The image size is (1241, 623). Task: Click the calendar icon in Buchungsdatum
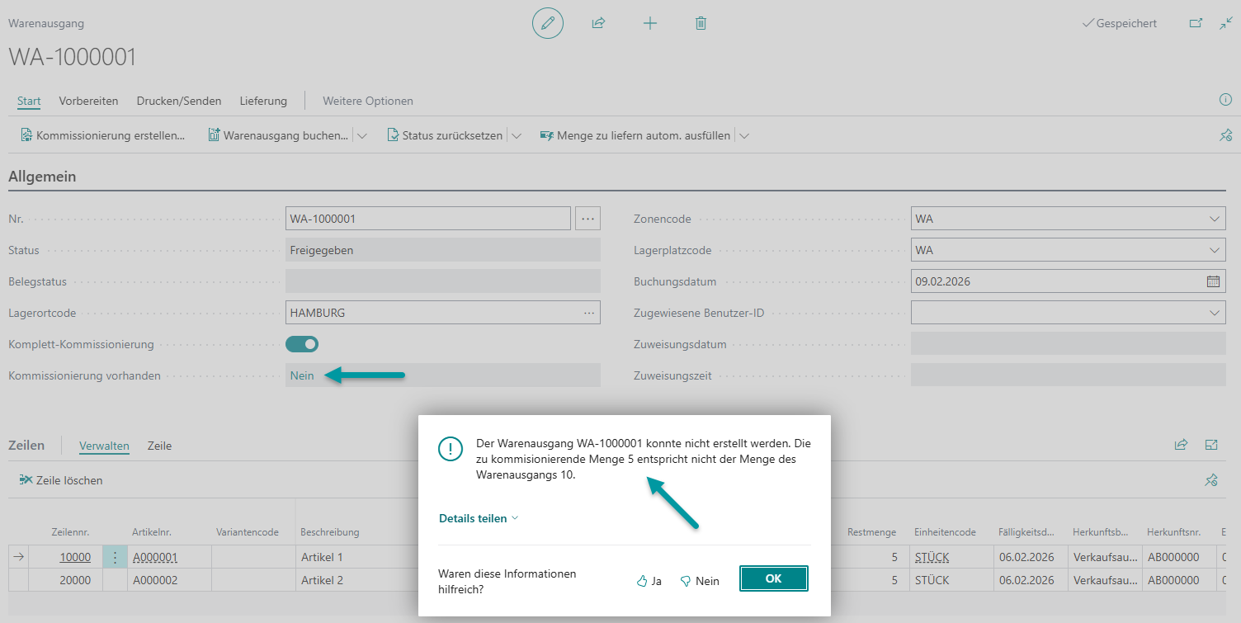click(1213, 281)
